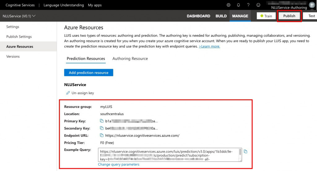Screen dimensions: 317x171
Task: Click the Publish button
Action: pyautogui.click(x=289, y=16)
